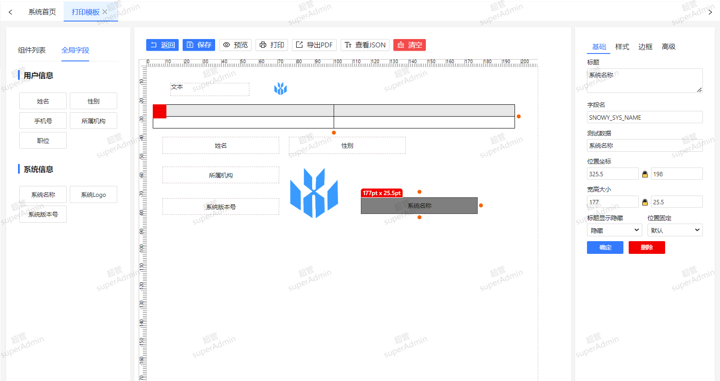Select the 系统版本号 field component

coord(43,214)
